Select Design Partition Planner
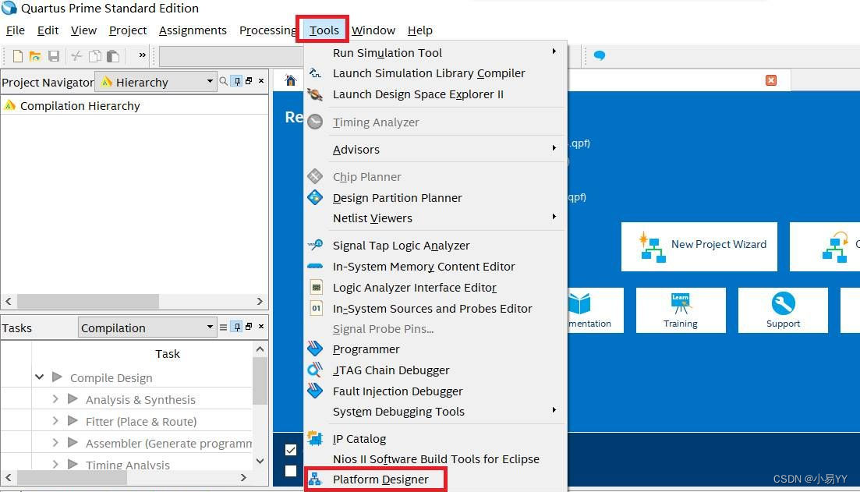Viewport: 860px width, 492px height. click(x=436, y=197)
